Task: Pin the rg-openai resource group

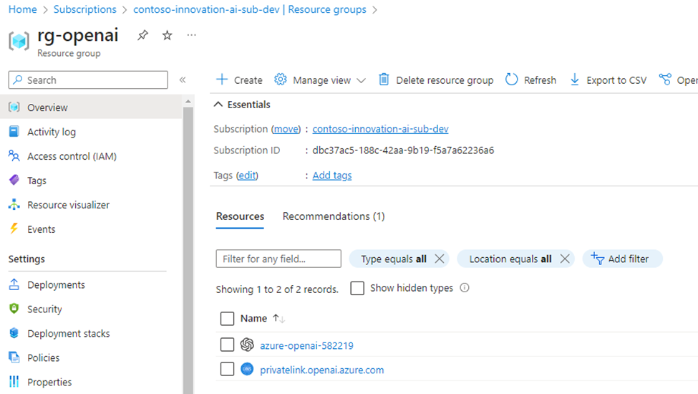Action: pyautogui.click(x=142, y=35)
